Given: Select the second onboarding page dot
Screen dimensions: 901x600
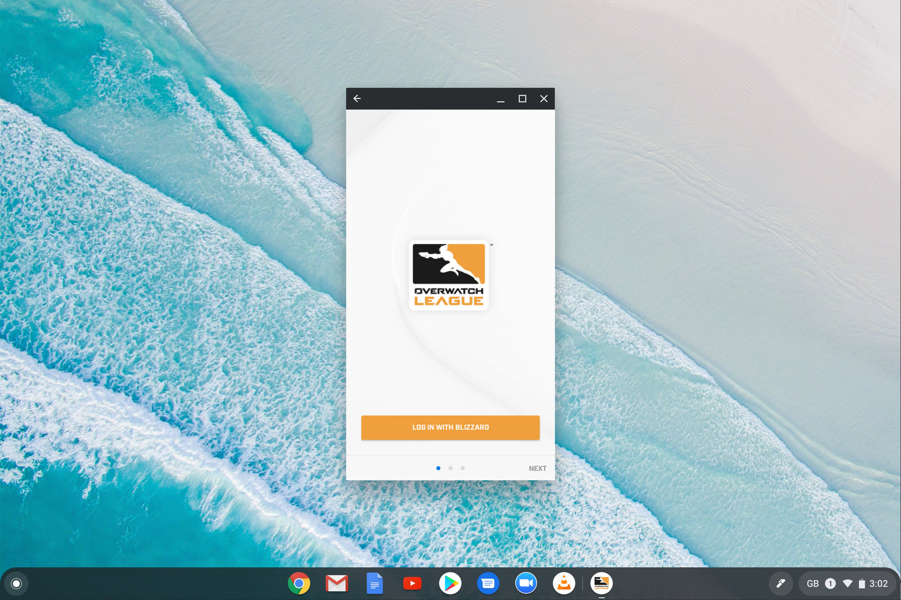Looking at the screenshot, I should (450, 468).
